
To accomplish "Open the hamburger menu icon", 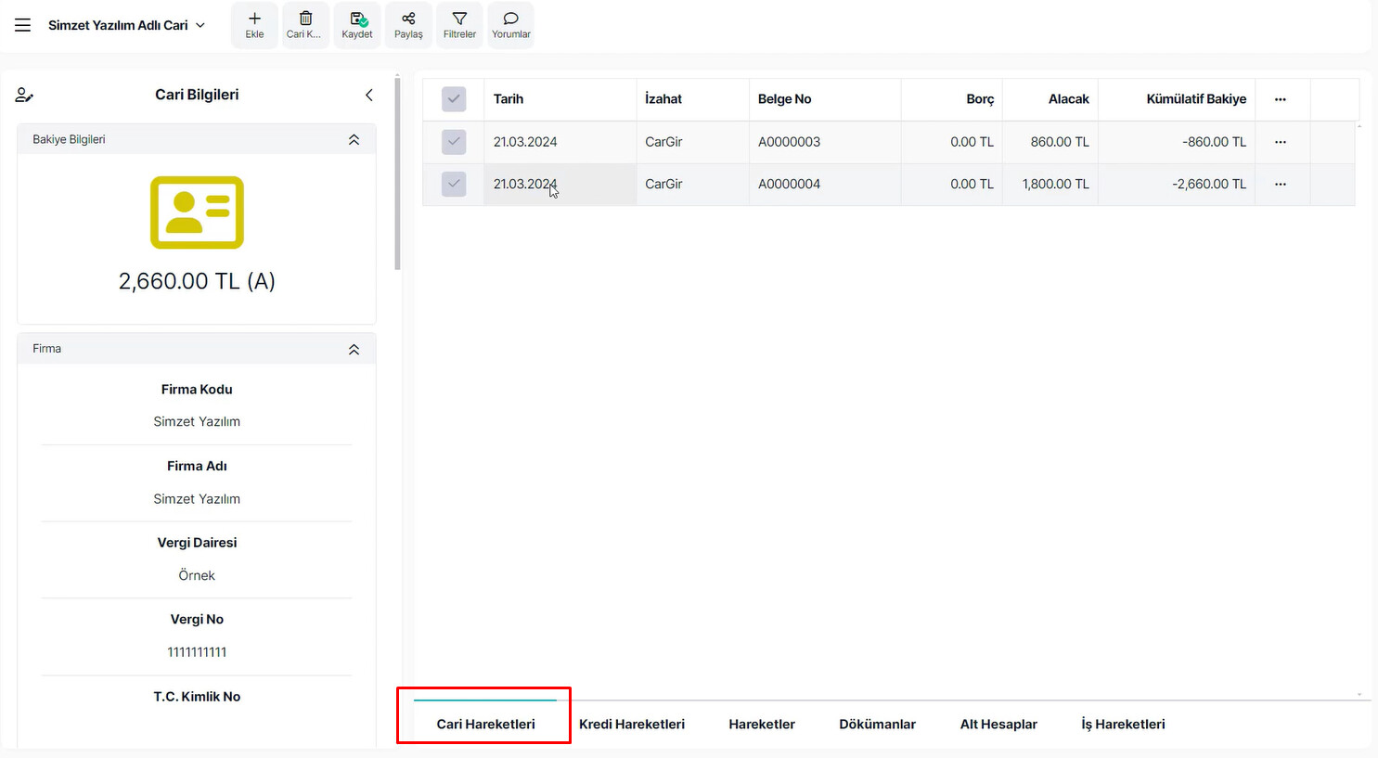I will tap(23, 25).
